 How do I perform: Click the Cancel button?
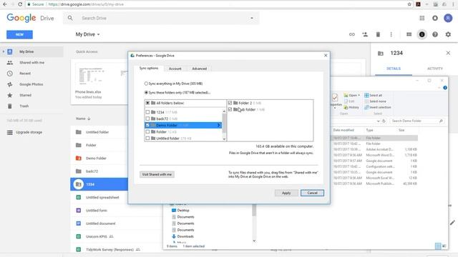click(312, 193)
